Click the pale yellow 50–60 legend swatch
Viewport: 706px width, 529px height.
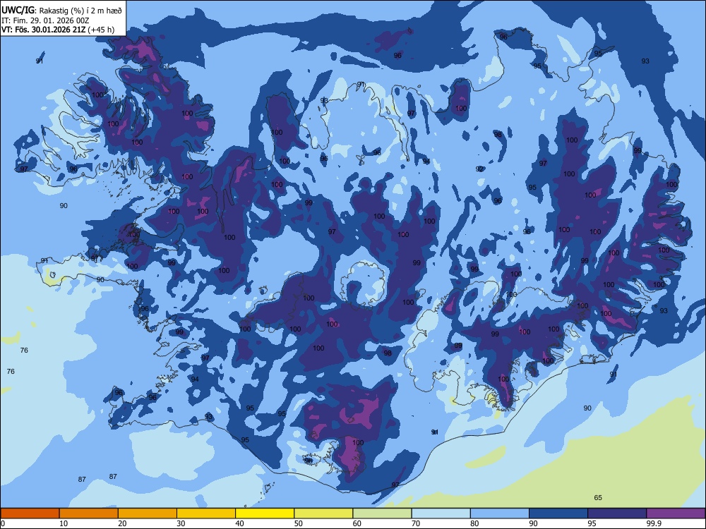(x=323, y=513)
